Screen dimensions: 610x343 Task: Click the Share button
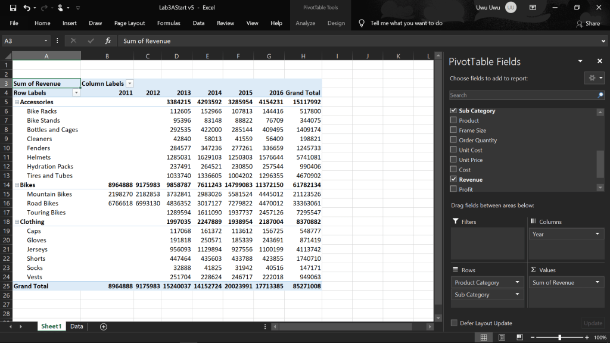tap(588, 23)
